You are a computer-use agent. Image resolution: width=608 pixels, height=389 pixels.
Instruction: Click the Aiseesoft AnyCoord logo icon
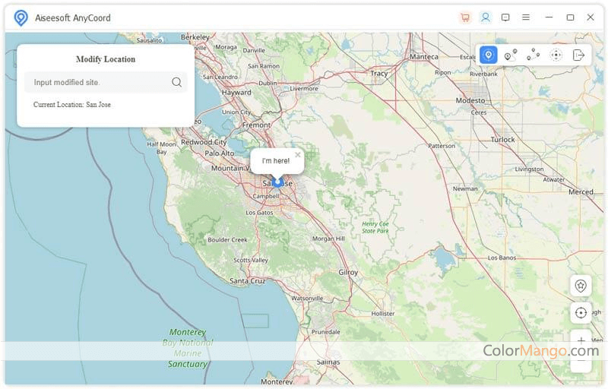coord(21,17)
